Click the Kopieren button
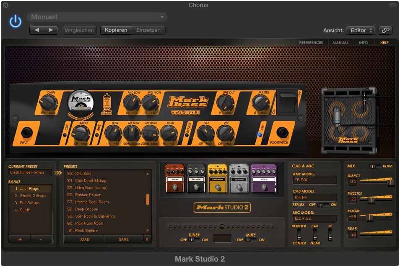 pyautogui.click(x=116, y=30)
